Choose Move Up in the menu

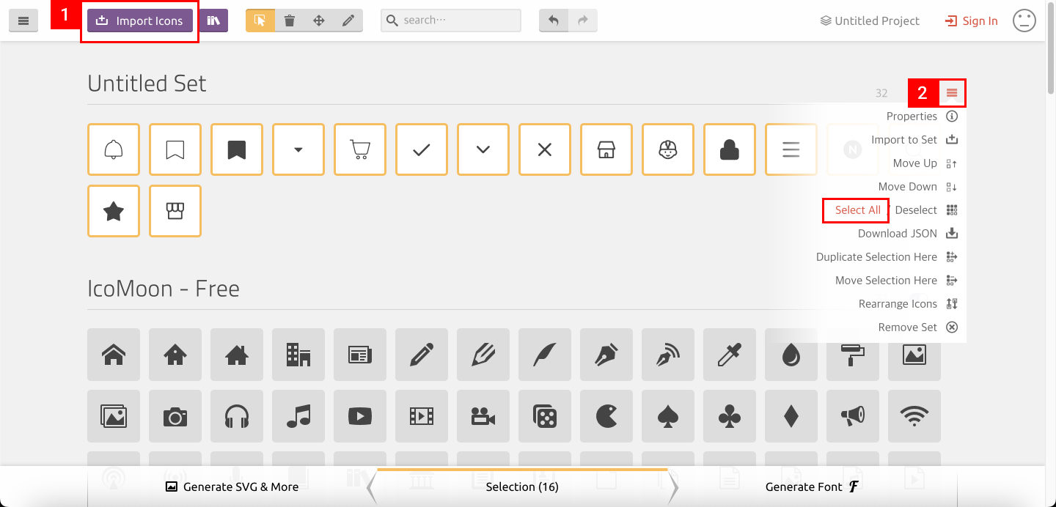pos(925,163)
